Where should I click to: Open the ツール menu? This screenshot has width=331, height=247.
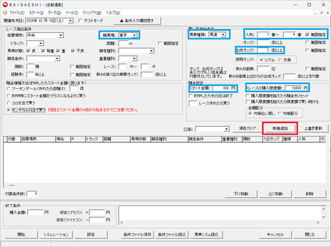(x=71, y=13)
